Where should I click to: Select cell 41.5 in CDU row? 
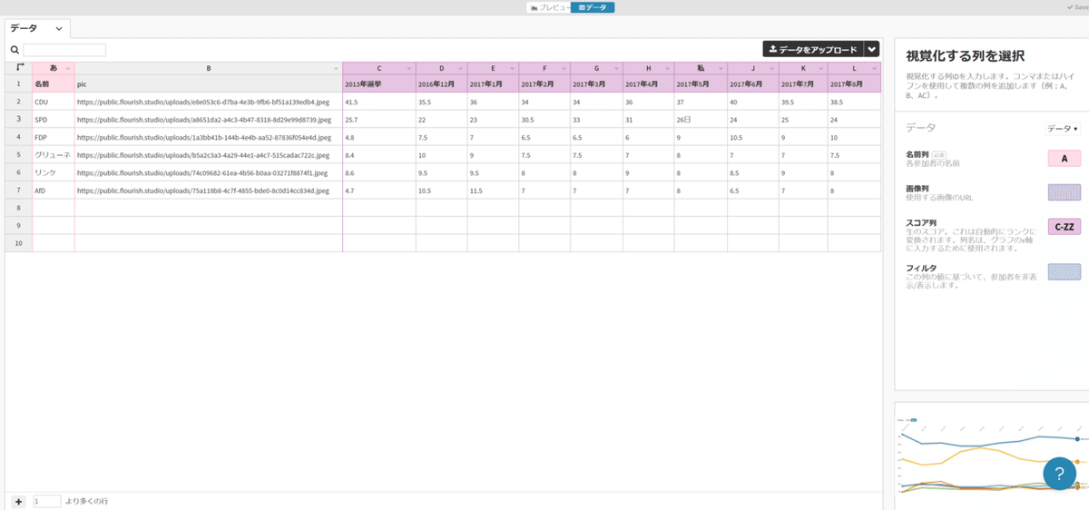click(379, 102)
